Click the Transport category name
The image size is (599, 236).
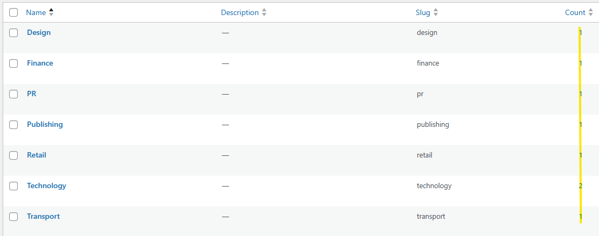[x=43, y=216]
